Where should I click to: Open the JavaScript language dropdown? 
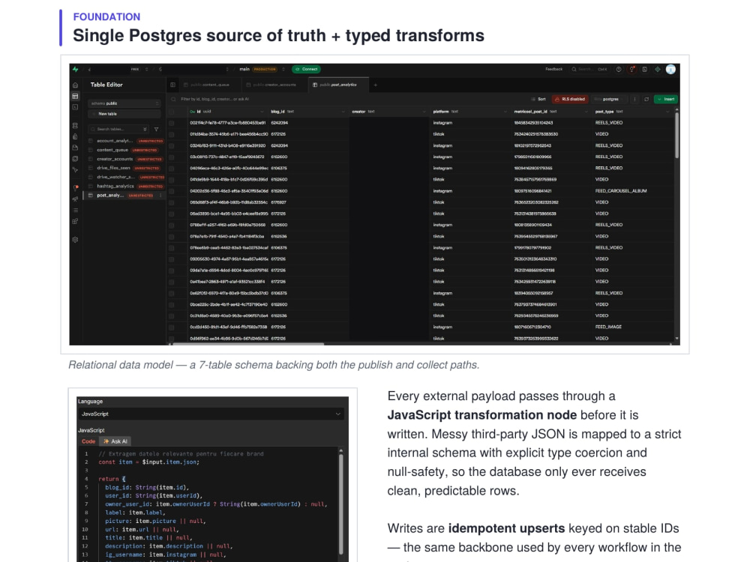click(x=211, y=414)
